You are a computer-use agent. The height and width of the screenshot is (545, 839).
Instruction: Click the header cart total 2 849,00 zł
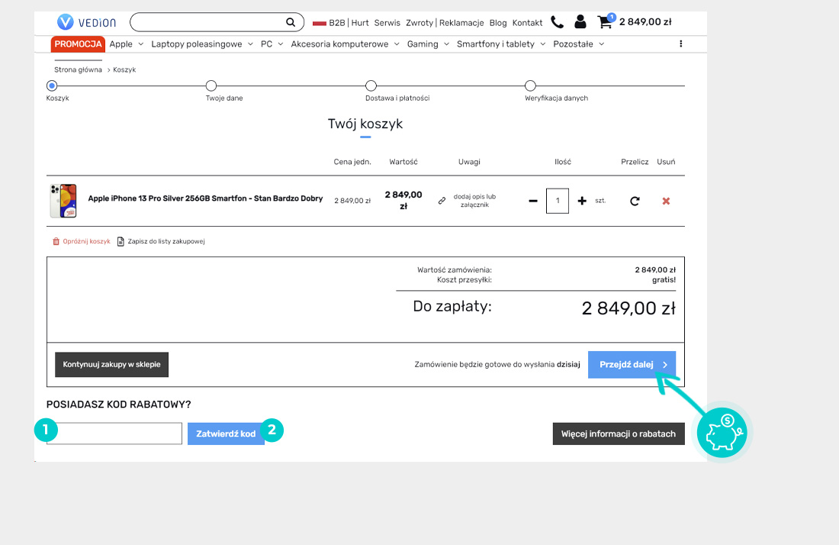tap(645, 22)
